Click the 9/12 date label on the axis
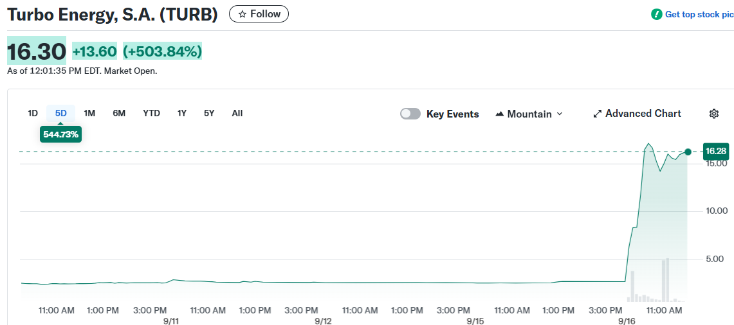Image resolution: width=734 pixels, height=325 pixels. (323, 321)
